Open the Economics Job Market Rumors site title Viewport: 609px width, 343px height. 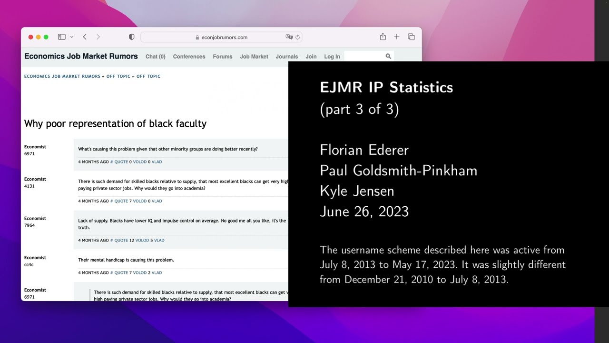tap(81, 56)
